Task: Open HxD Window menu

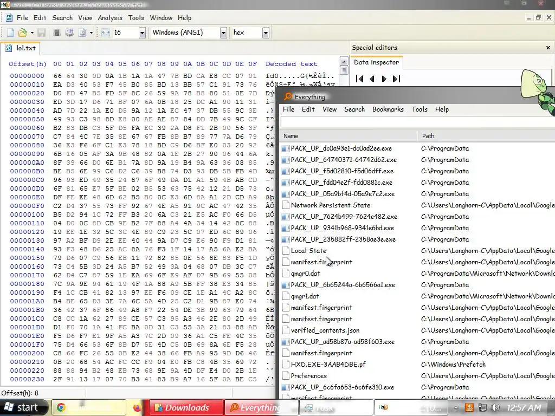Action: click(161, 18)
